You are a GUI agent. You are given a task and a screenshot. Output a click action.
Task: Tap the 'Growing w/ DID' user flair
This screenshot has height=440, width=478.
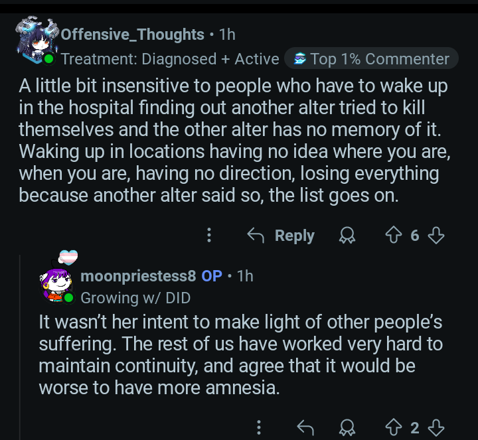click(135, 297)
